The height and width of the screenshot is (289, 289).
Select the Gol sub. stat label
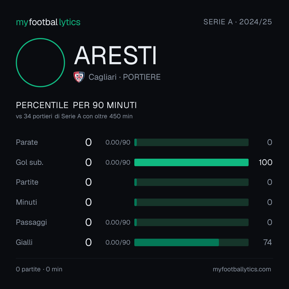tap(30, 162)
